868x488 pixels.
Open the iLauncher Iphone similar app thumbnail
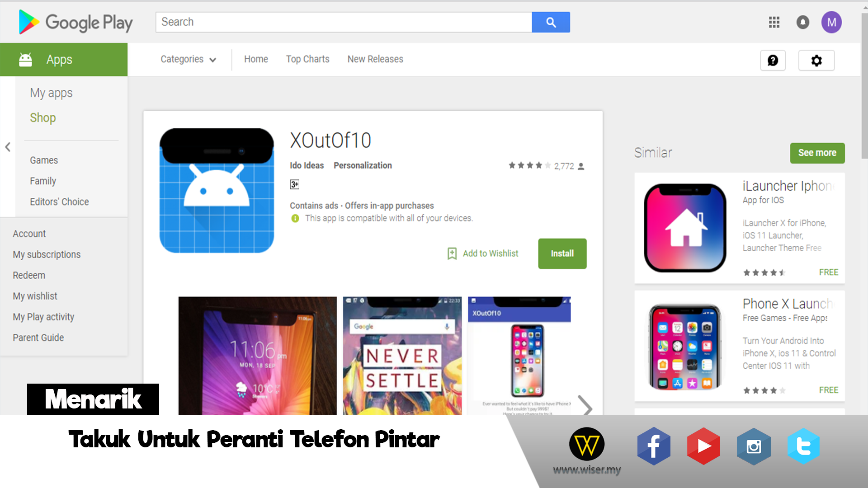(x=685, y=228)
